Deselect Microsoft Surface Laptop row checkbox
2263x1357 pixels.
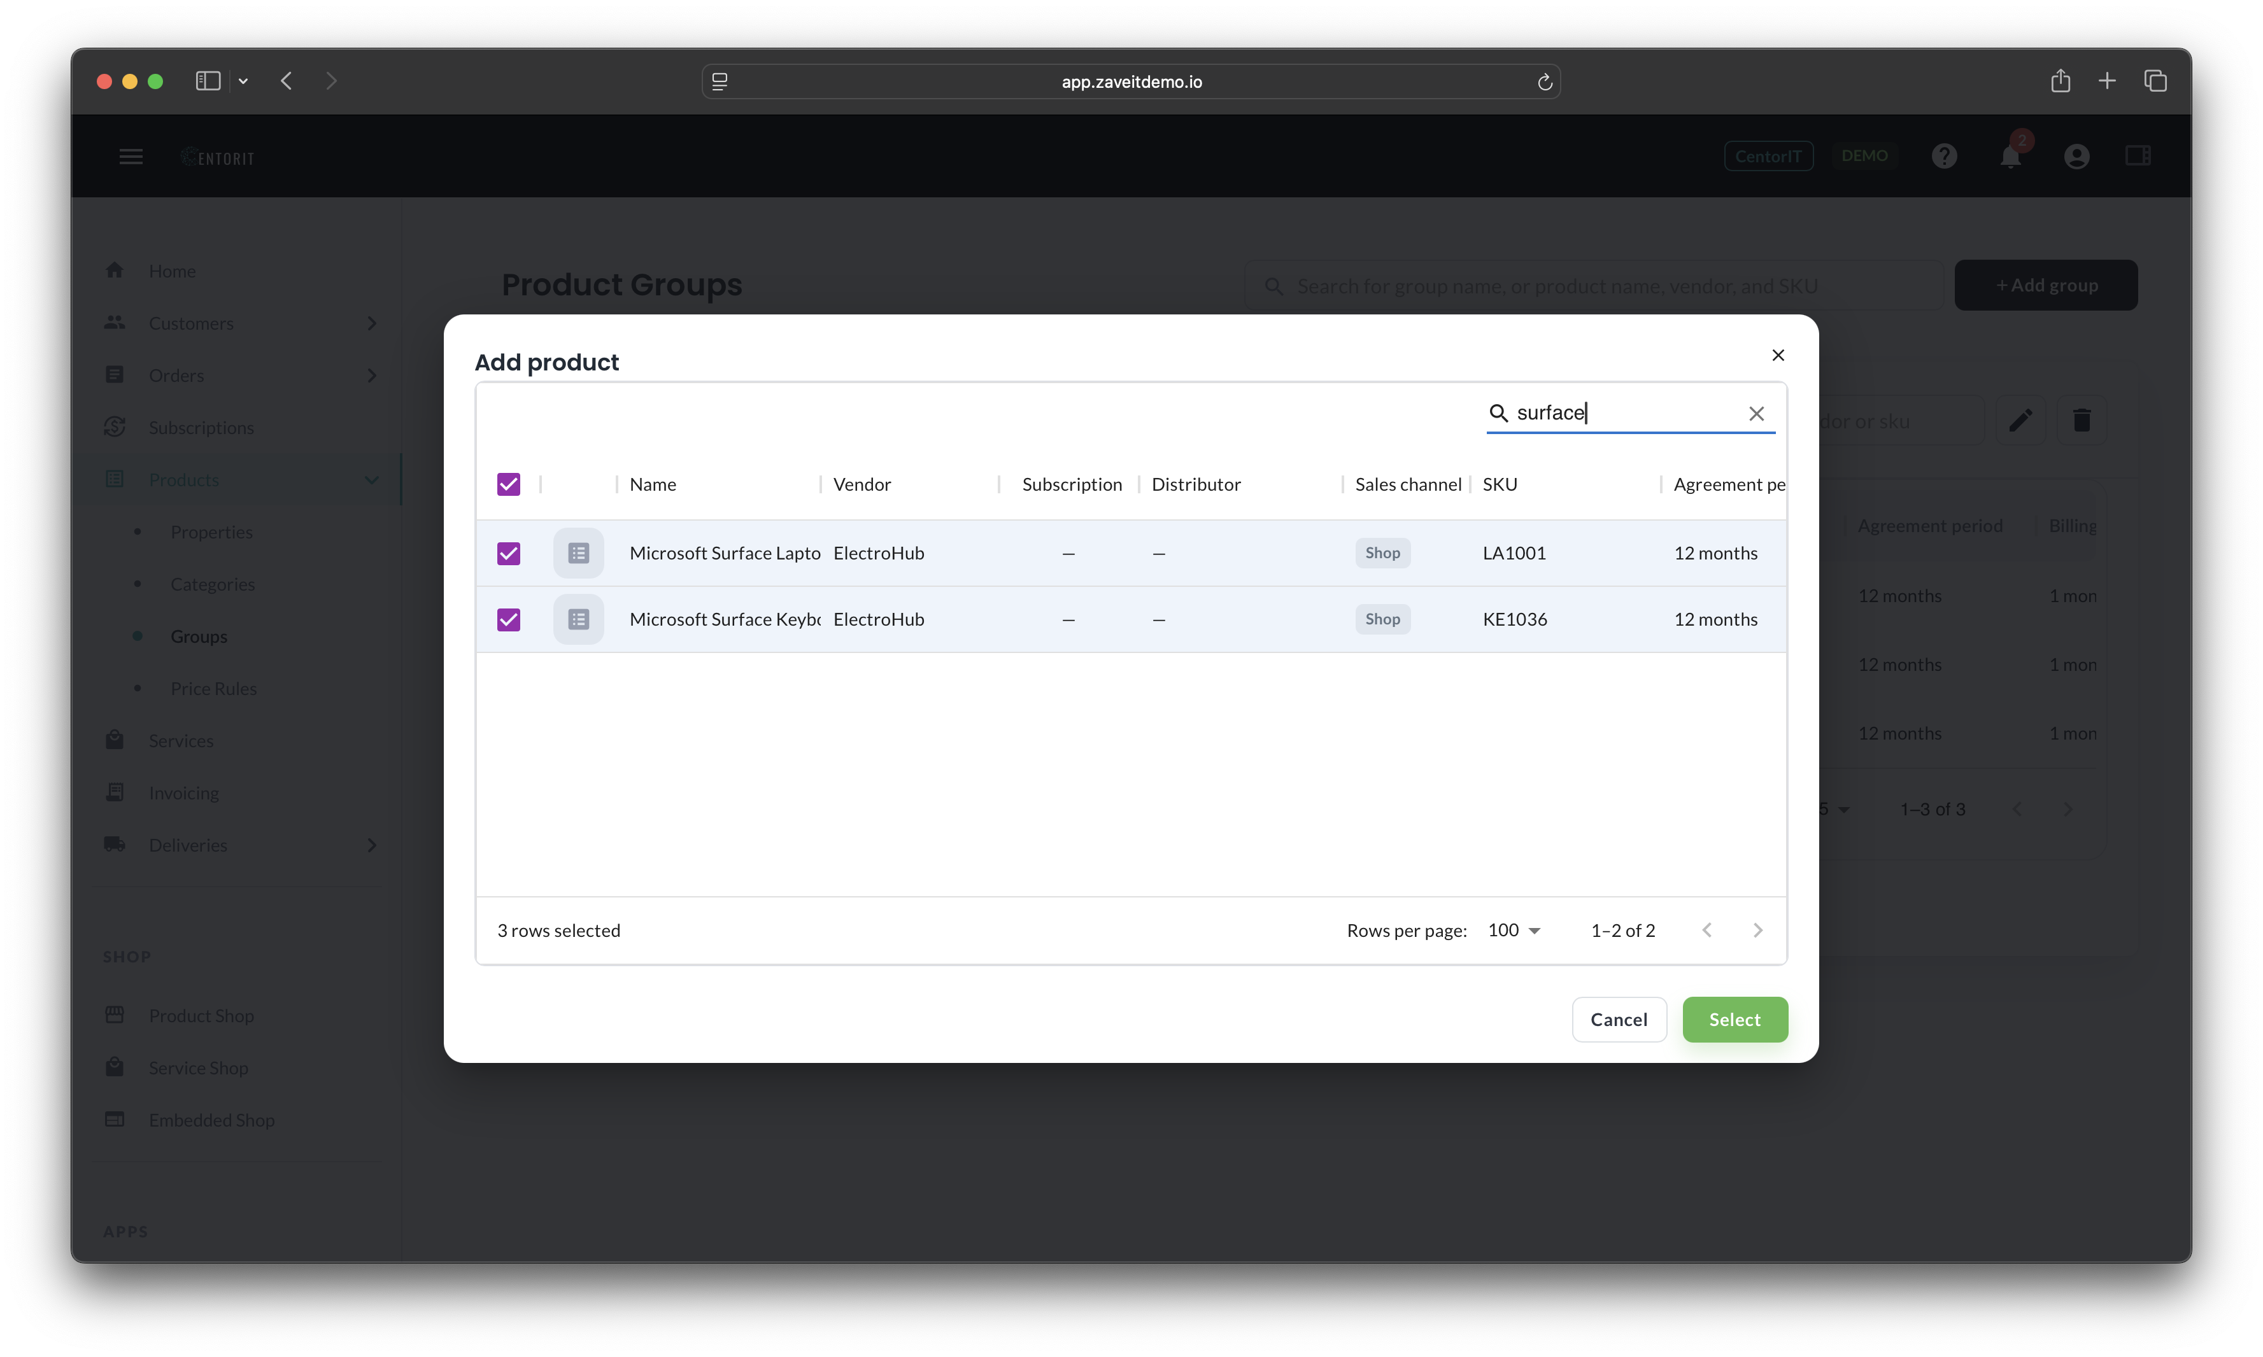[509, 553]
